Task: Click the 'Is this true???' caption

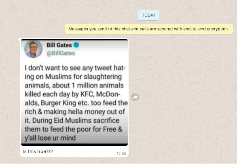Action: [x=38, y=151]
